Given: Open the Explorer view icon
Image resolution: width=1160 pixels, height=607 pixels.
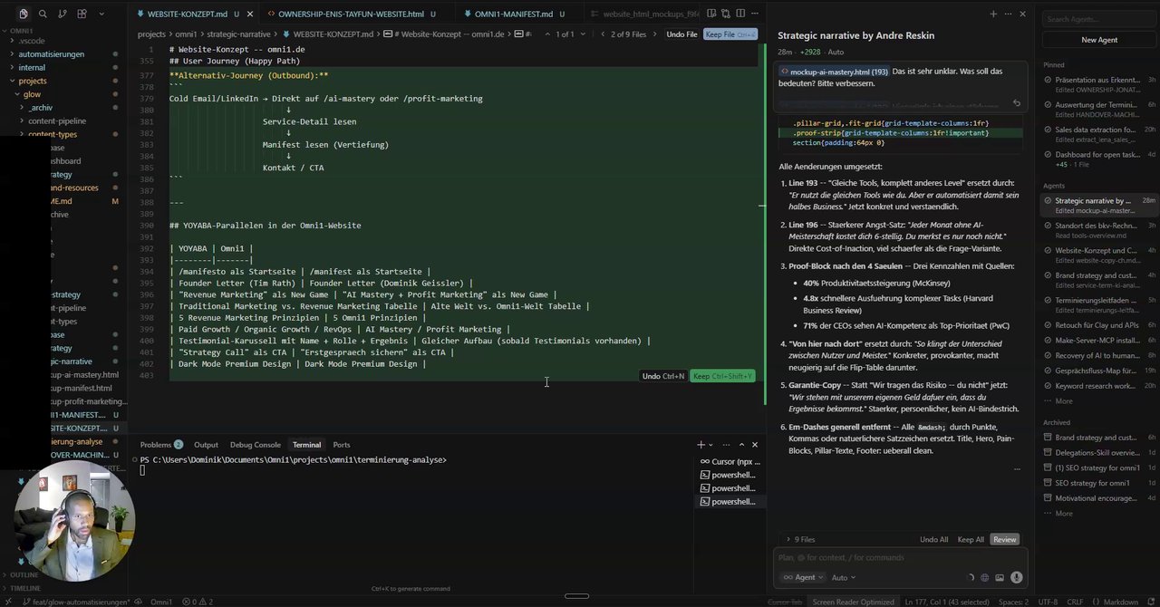Looking at the screenshot, I should pos(24,14).
